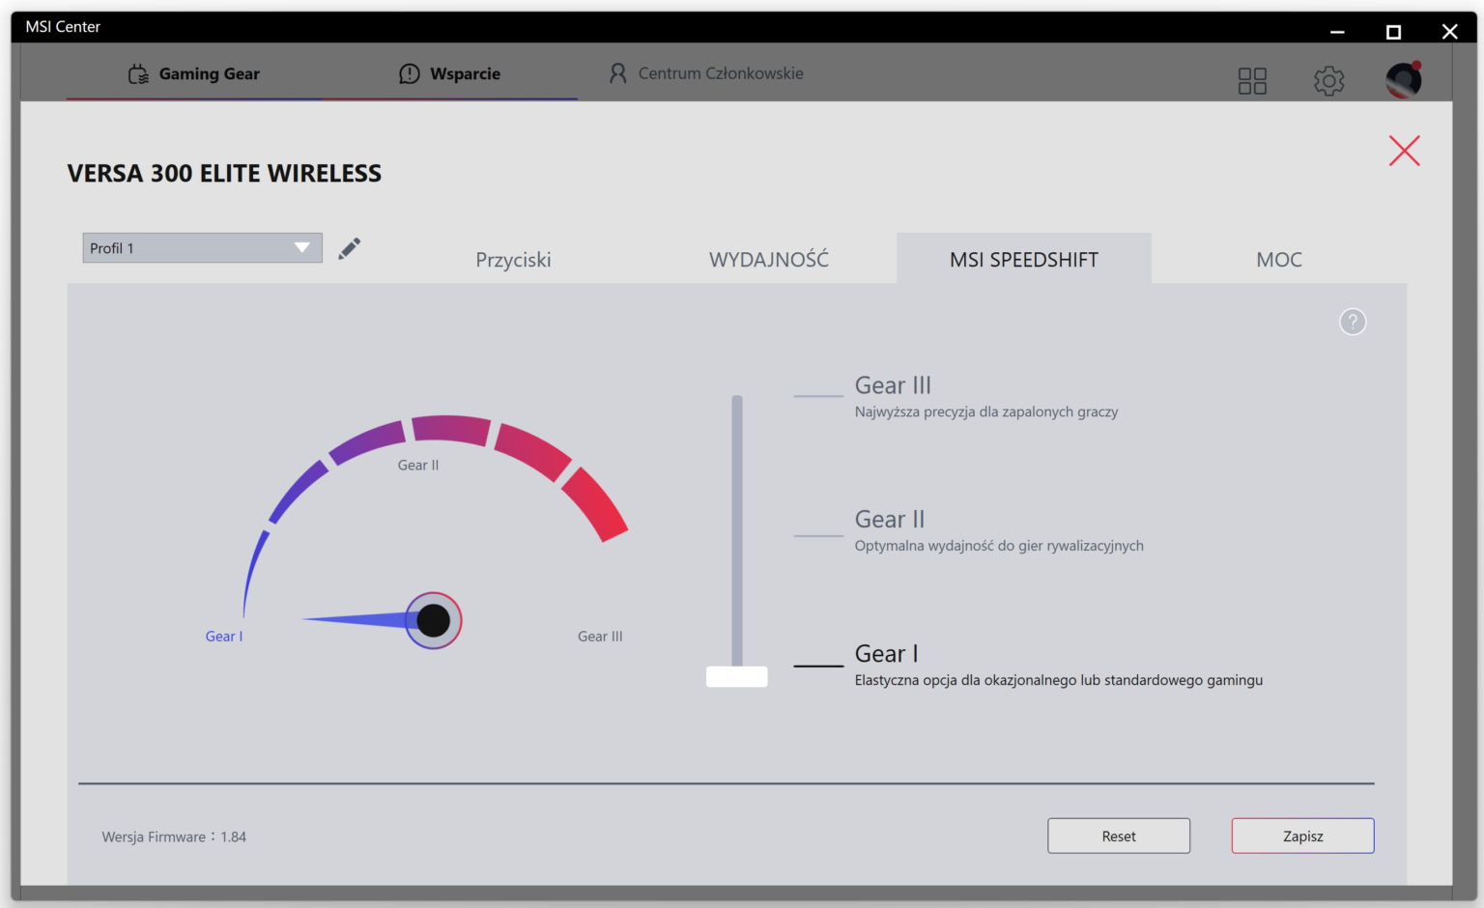This screenshot has height=908, width=1484.
Task: Click the user account avatar
Action: [x=1402, y=80]
